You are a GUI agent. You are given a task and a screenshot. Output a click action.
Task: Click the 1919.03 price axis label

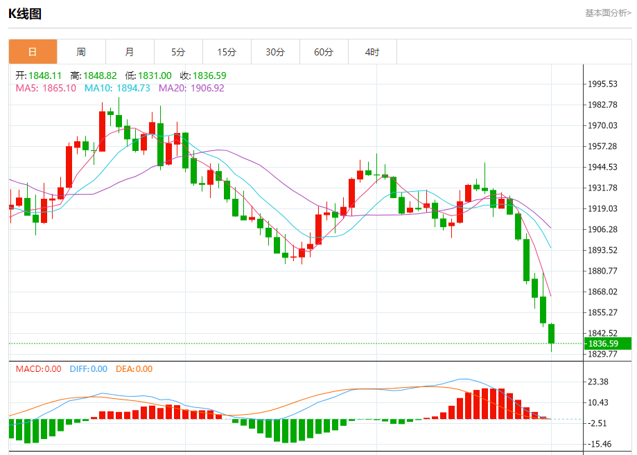603,208
